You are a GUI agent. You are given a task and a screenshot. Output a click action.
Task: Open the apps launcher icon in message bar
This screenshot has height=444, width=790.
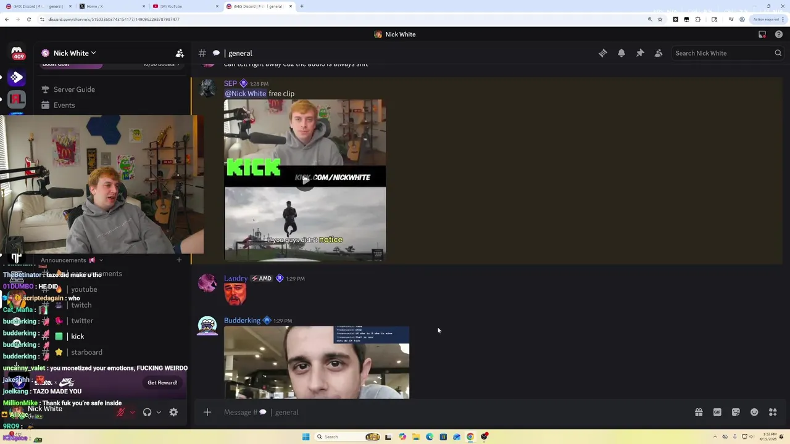[773, 412]
